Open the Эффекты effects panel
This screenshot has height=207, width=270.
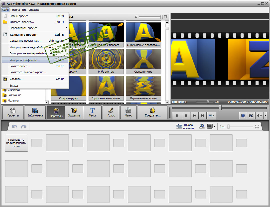74,112
